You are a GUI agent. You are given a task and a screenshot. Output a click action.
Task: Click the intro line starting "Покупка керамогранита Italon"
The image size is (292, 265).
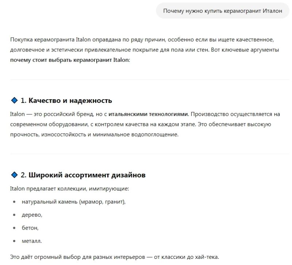pos(142,39)
